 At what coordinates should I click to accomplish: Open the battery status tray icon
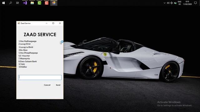coord(175,3)
